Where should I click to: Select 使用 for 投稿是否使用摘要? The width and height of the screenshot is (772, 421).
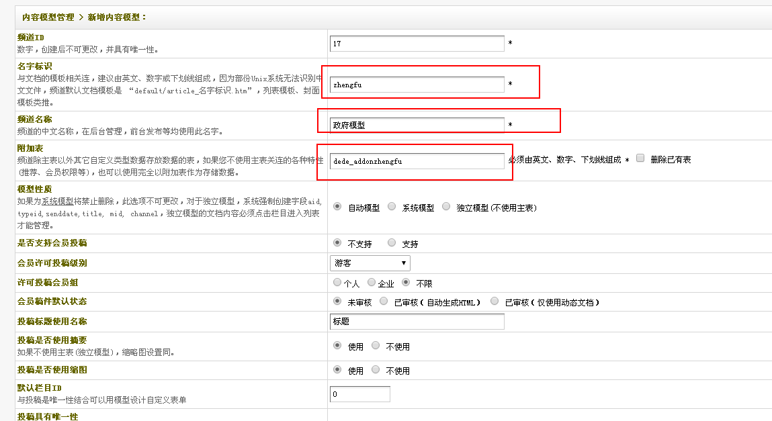[x=337, y=345]
